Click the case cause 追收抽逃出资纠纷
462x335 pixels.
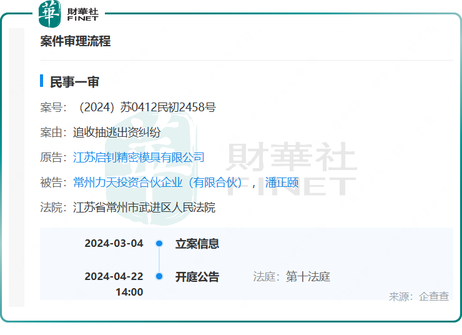coord(117,132)
